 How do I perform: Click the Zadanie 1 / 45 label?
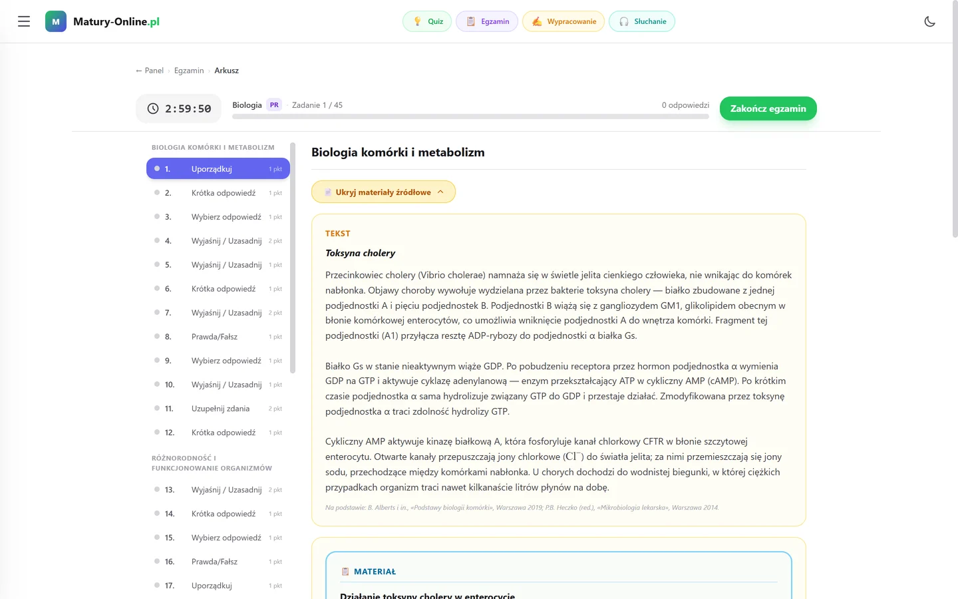click(317, 105)
